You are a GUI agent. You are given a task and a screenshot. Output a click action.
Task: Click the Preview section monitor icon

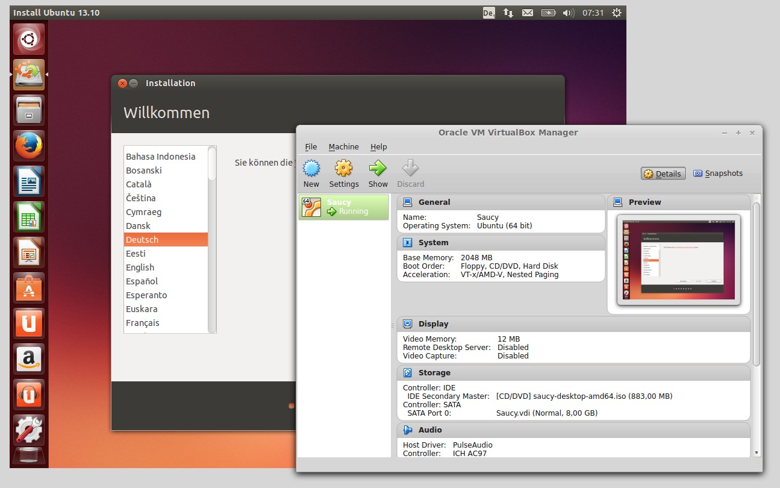pyautogui.click(x=618, y=202)
